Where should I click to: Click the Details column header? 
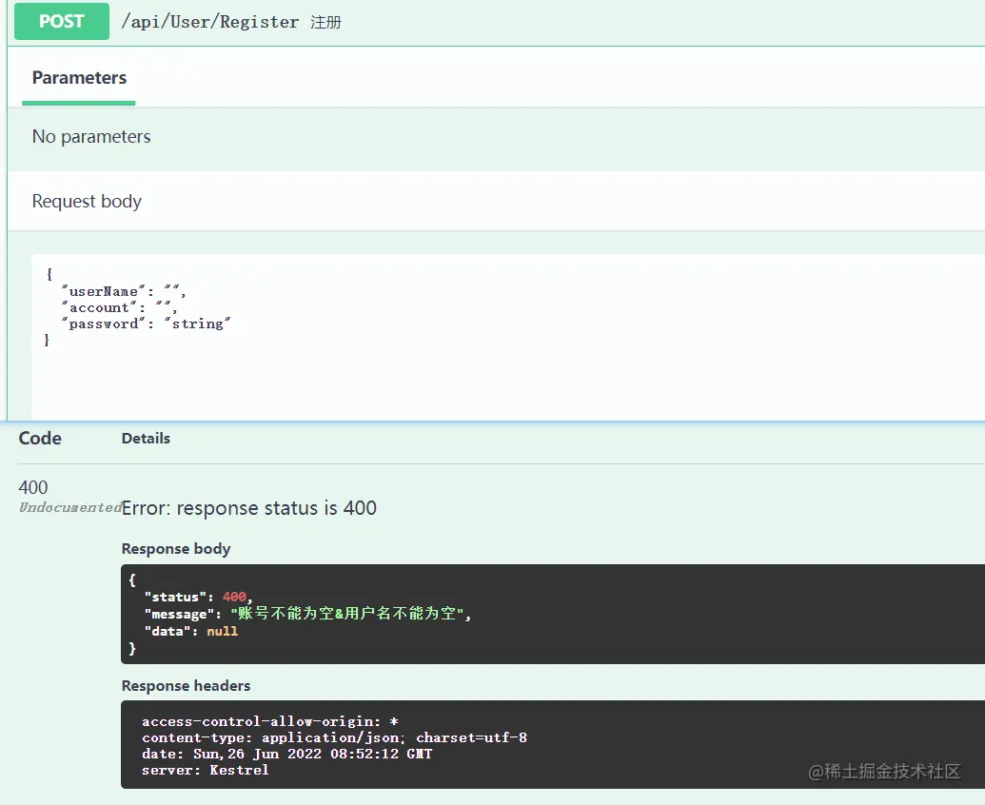click(x=146, y=438)
